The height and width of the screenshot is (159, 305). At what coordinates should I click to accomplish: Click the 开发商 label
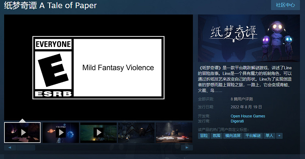pyautogui.click(x=204, y=116)
